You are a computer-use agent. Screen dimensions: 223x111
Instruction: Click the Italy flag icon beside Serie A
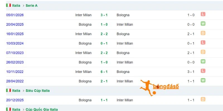(x=9, y=5)
